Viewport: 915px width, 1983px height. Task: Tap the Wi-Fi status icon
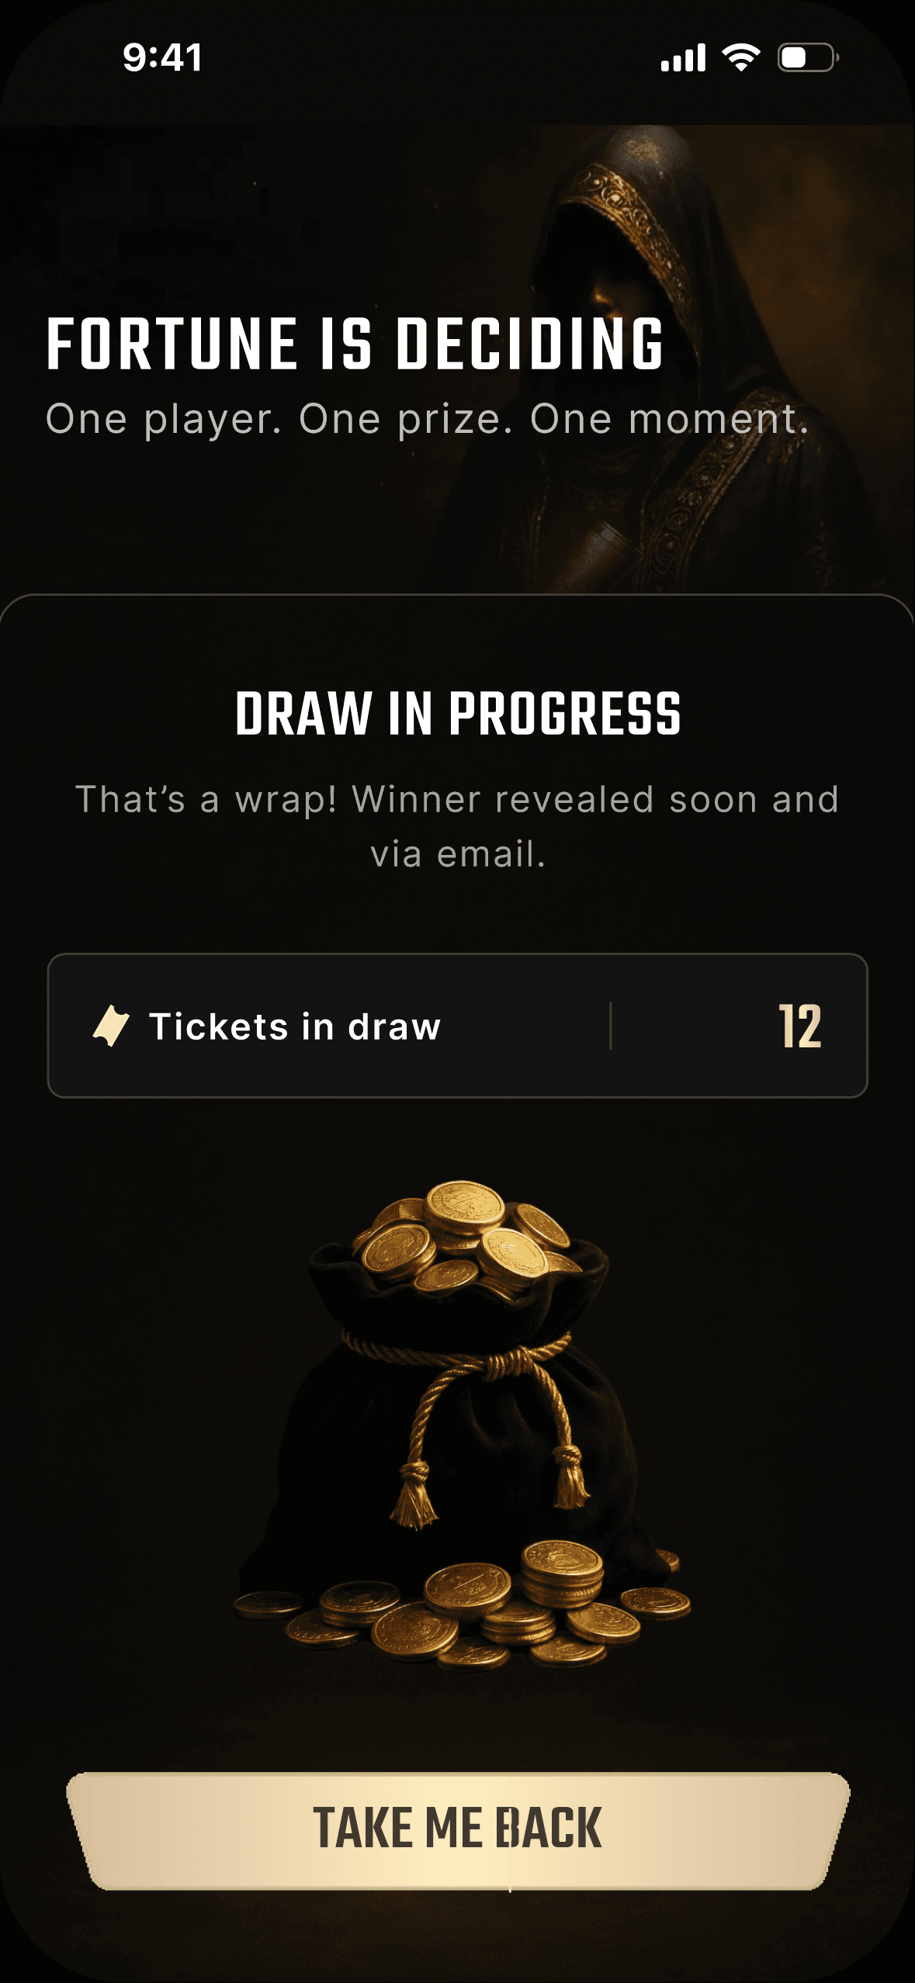[x=741, y=57]
